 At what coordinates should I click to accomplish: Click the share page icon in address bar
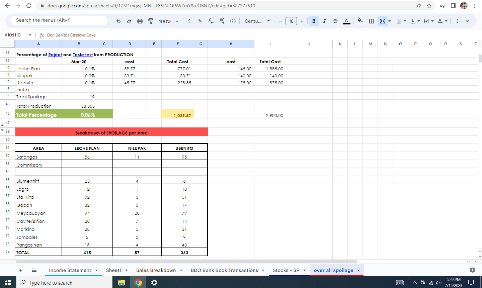coord(418,6)
